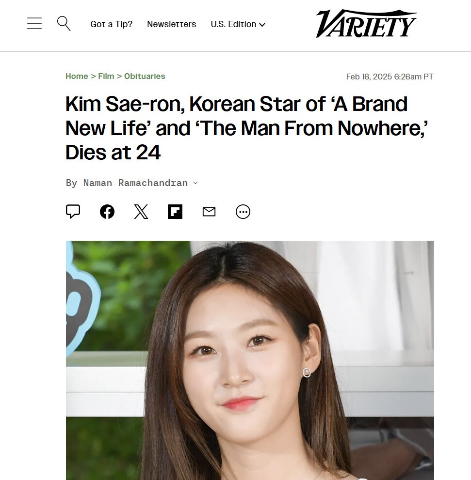This screenshot has width=471, height=480.
Task: Share article on X
Action: click(x=141, y=212)
